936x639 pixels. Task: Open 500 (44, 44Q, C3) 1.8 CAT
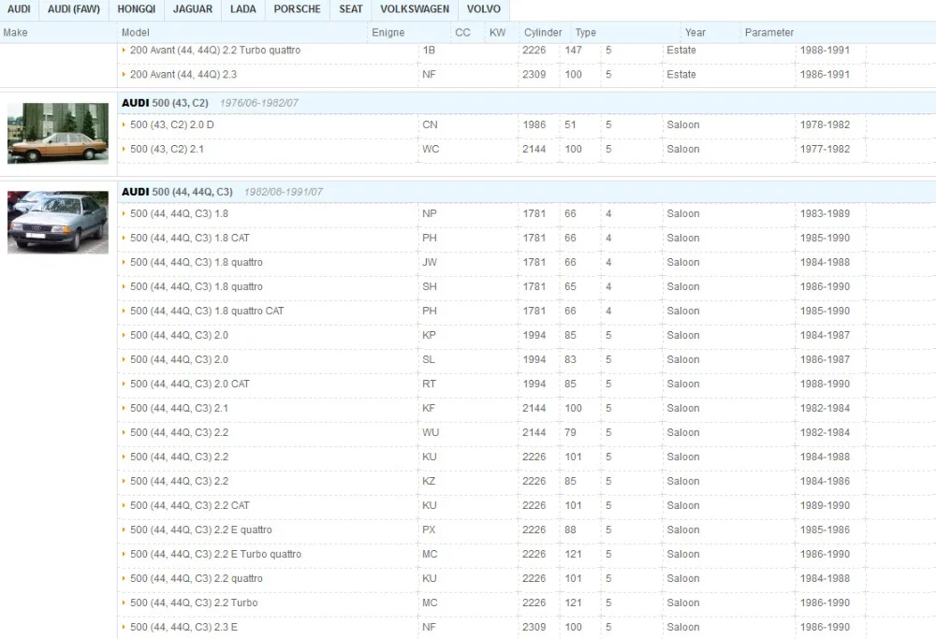pos(190,238)
